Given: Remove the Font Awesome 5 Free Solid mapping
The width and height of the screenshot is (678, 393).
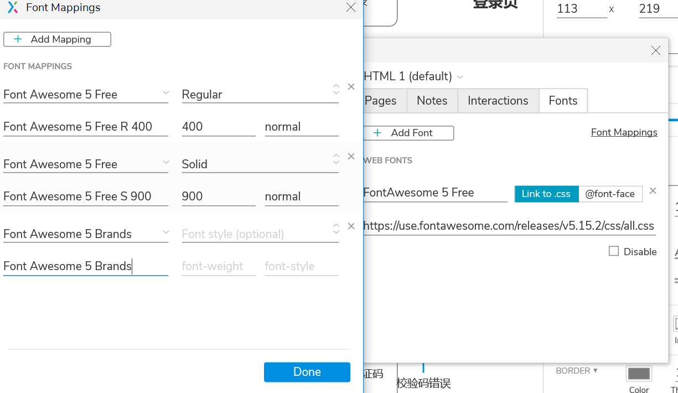Looking at the screenshot, I should (x=351, y=157).
